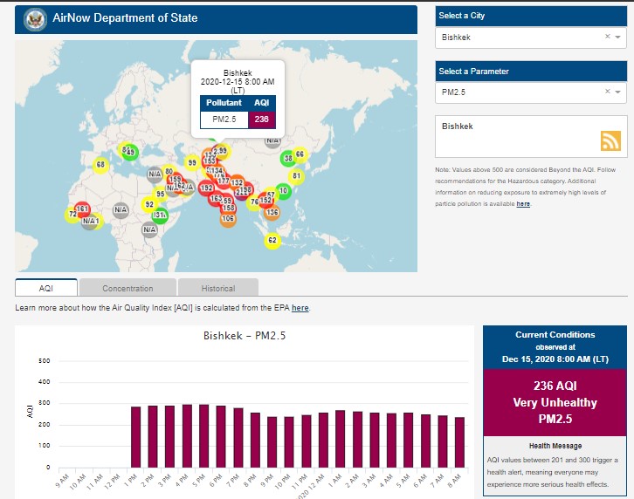Viewport: 634px width, 499px height.
Task: Select the yellow map marker labeled 92
Action: 149,204
